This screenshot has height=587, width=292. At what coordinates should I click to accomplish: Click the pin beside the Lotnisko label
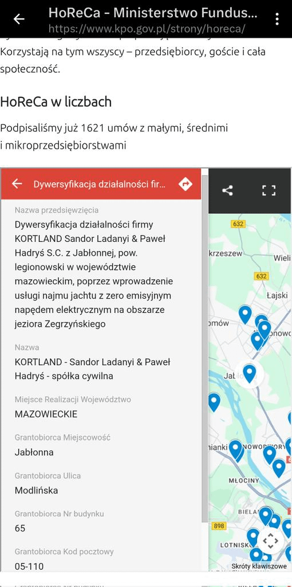pos(253,537)
